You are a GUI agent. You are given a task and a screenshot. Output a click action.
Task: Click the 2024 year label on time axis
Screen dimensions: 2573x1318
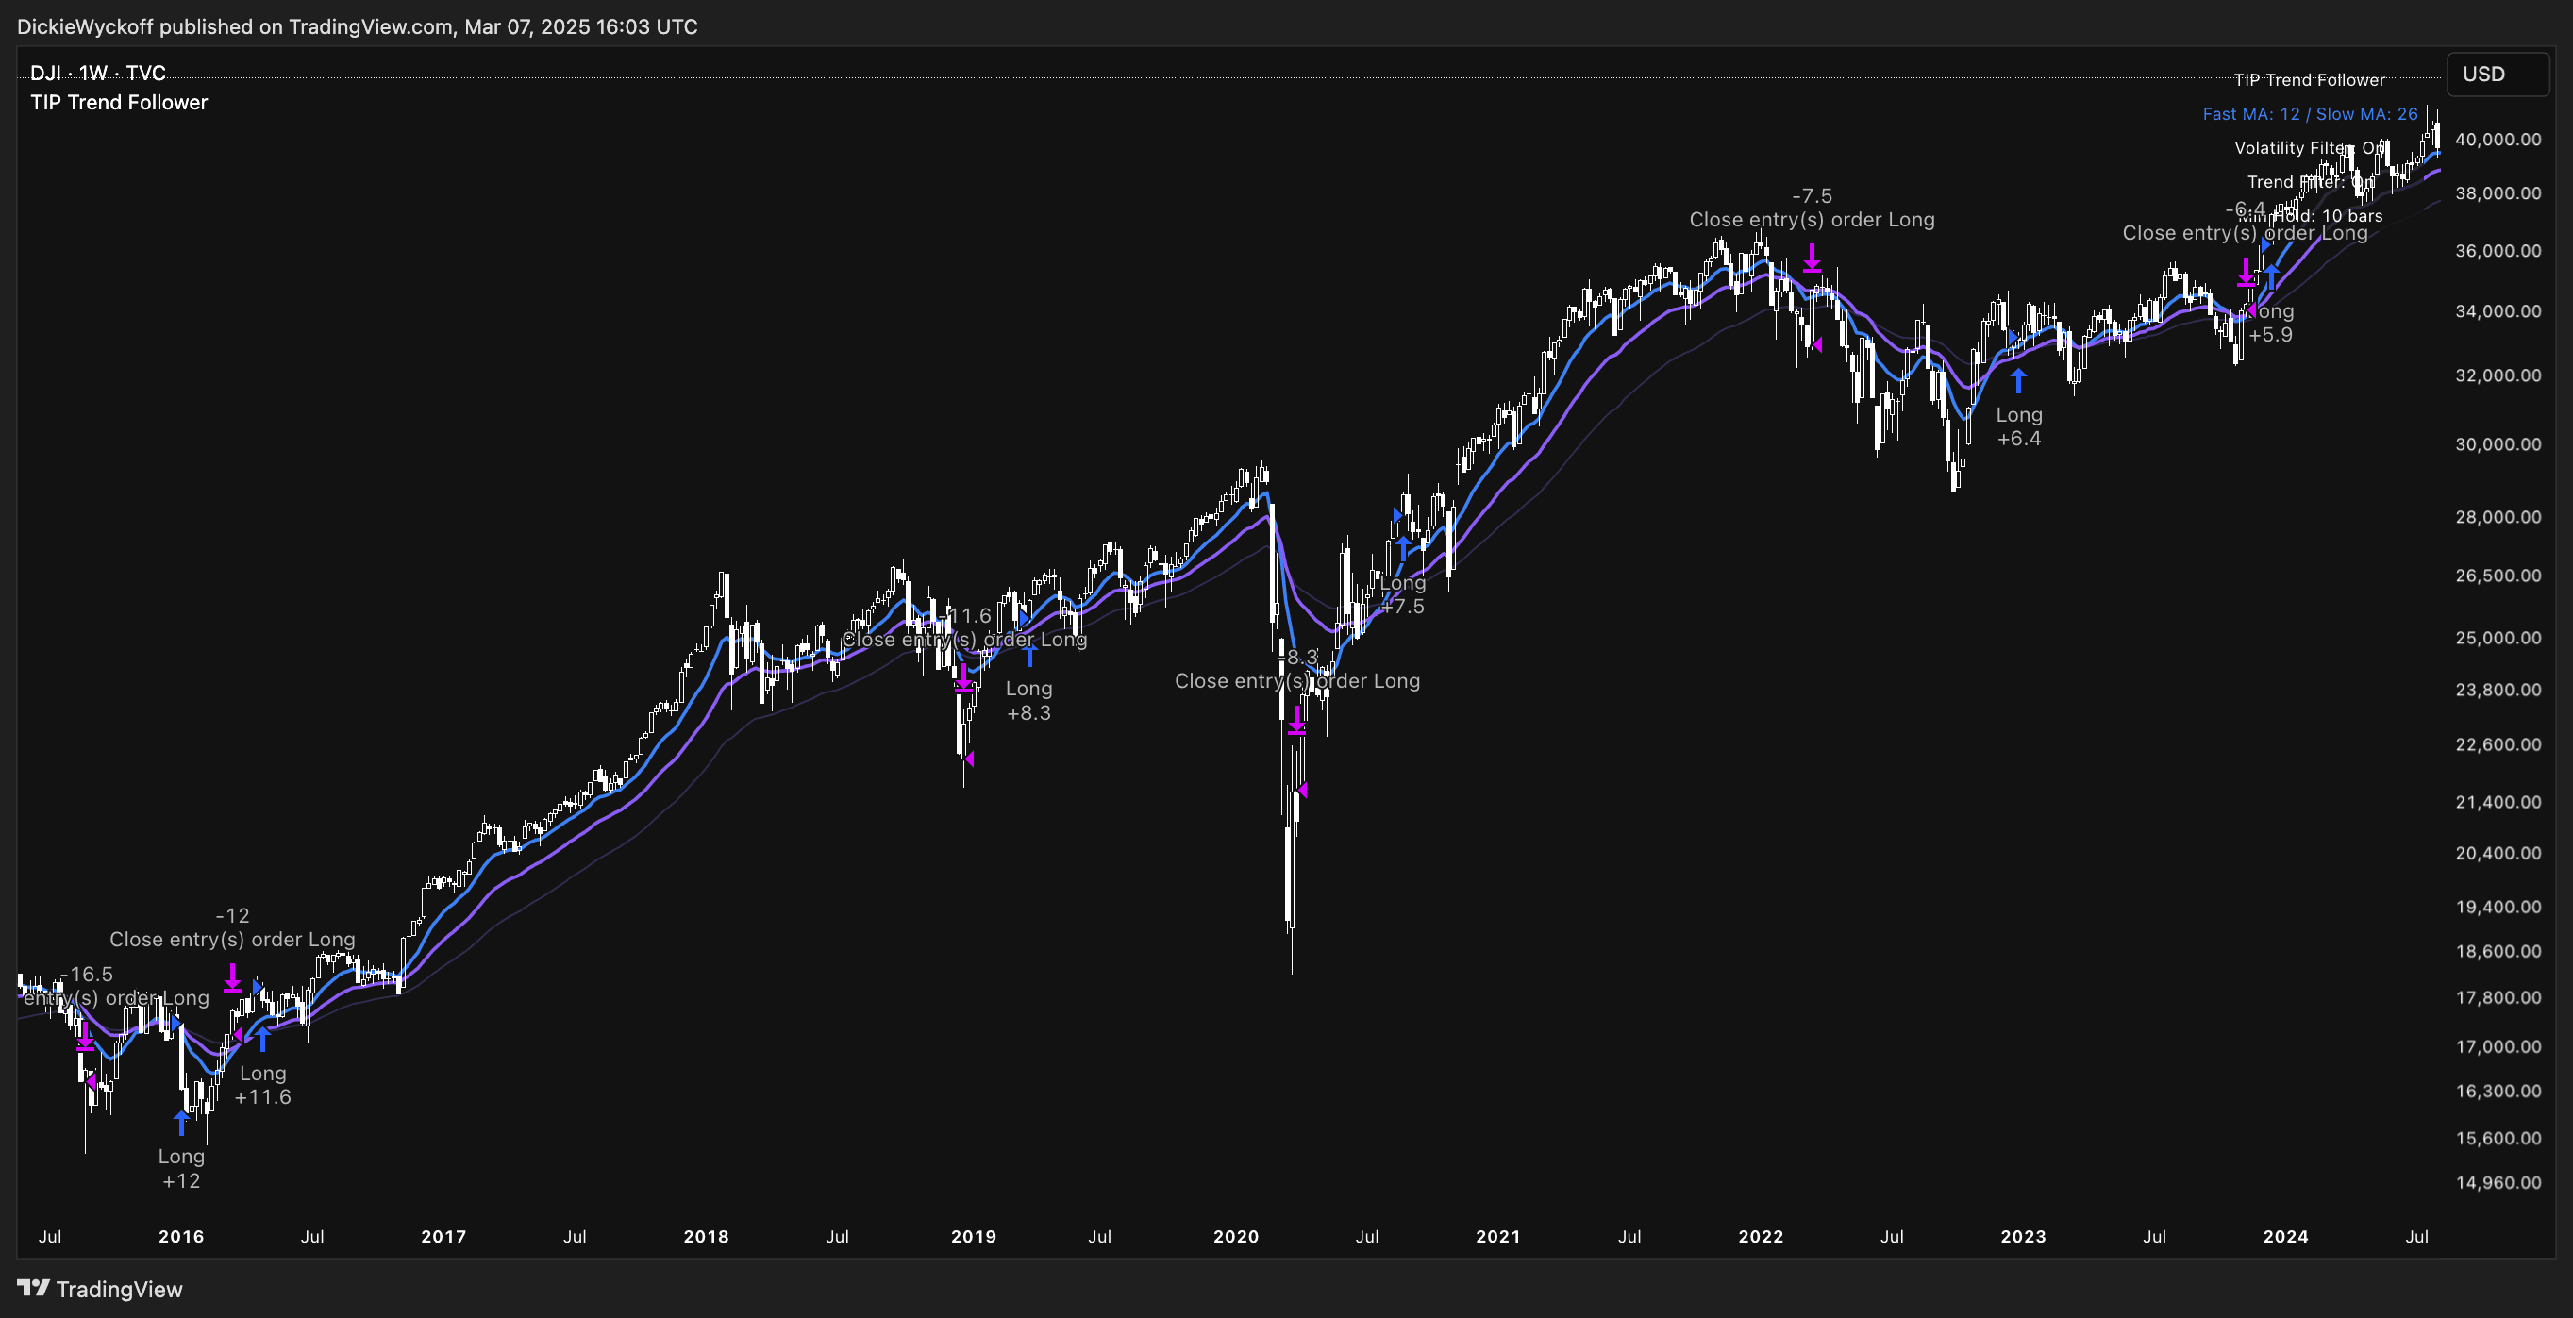[x=2285, y=1236]
